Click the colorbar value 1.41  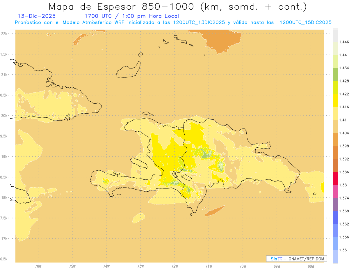click(x=343, y=120)
